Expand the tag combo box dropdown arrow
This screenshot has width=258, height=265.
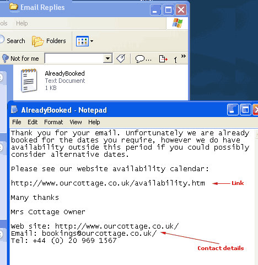(x=108, y=59)
